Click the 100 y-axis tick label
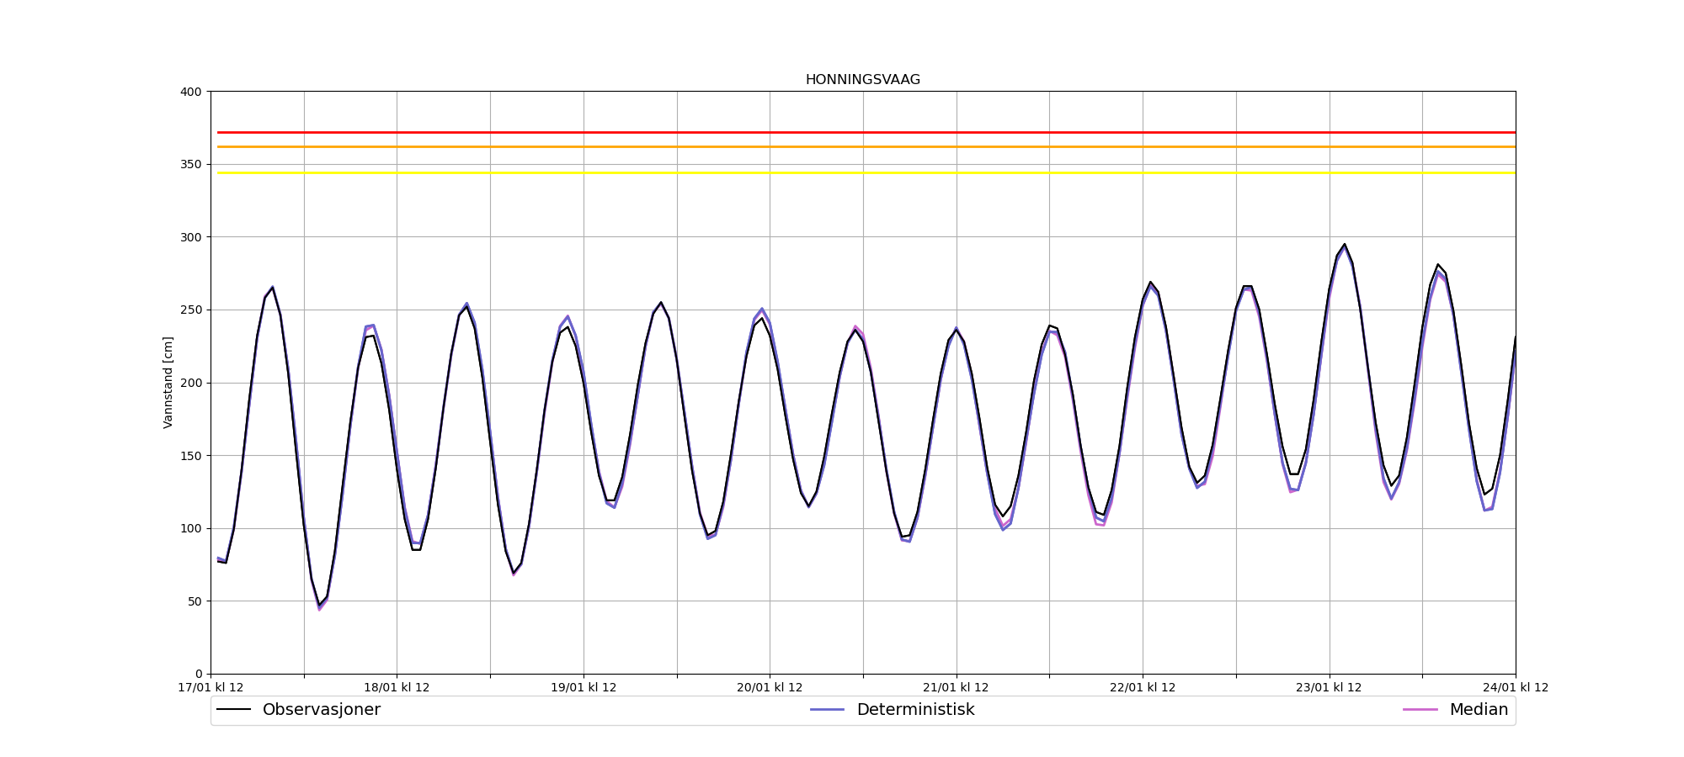 192,528
